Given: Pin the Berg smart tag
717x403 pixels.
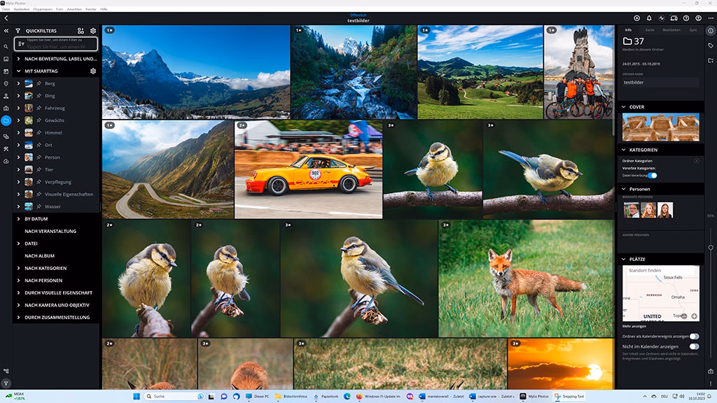Looking at the screenshot, I should pyautogui.click(x=39, y=83).
